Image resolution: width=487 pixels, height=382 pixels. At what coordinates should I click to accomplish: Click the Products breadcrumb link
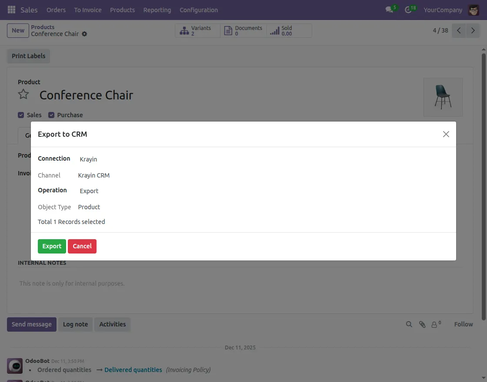point(43,27)
